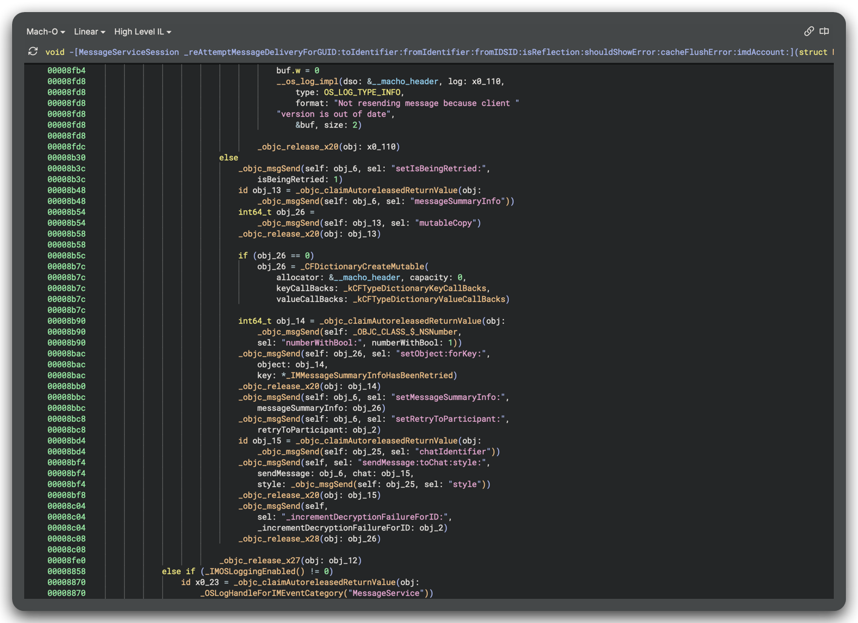
Task: Click the "style" selector string
Action: point(465,484)
